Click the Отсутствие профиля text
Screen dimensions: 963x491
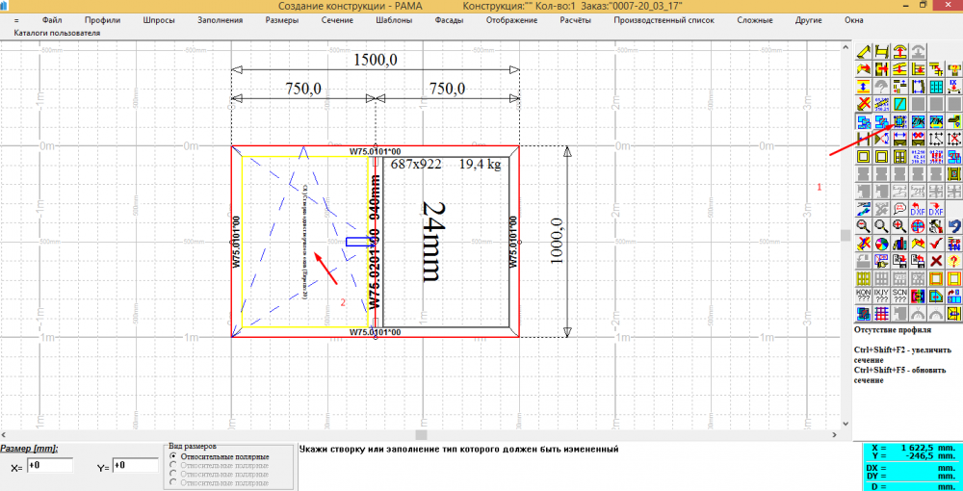tap(892, 329)
